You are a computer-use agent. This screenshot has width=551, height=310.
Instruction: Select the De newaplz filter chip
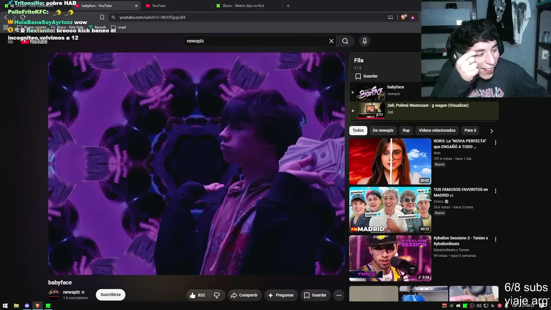(383, 130)
